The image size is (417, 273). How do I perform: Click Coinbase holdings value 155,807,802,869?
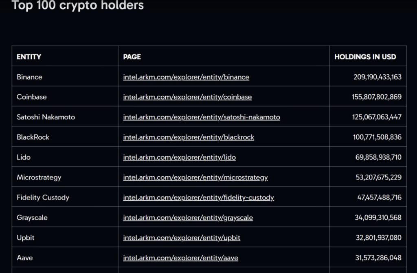point(377,97)
